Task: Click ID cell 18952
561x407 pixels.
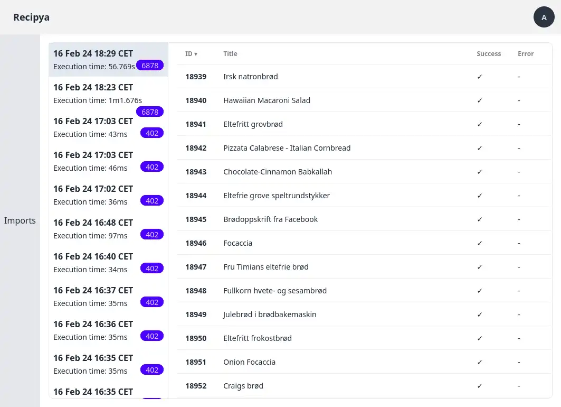Action: pos(196,386)
